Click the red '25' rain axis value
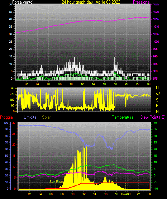Image resolution: width=167 pixels, height=199 pixels. point(14,134)
